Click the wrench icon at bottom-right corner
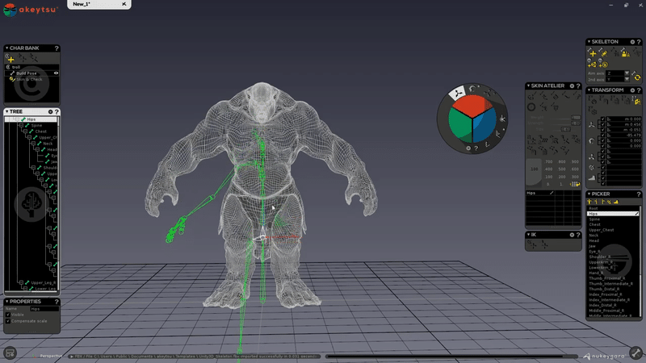Image resolution: width=646 pixels, height=363 pixels. (636, 353)
